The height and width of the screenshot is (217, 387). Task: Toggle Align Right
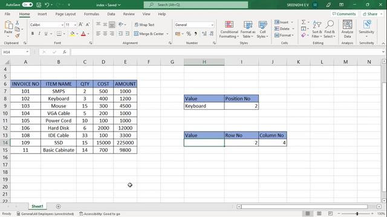click(x=112, y=34)
